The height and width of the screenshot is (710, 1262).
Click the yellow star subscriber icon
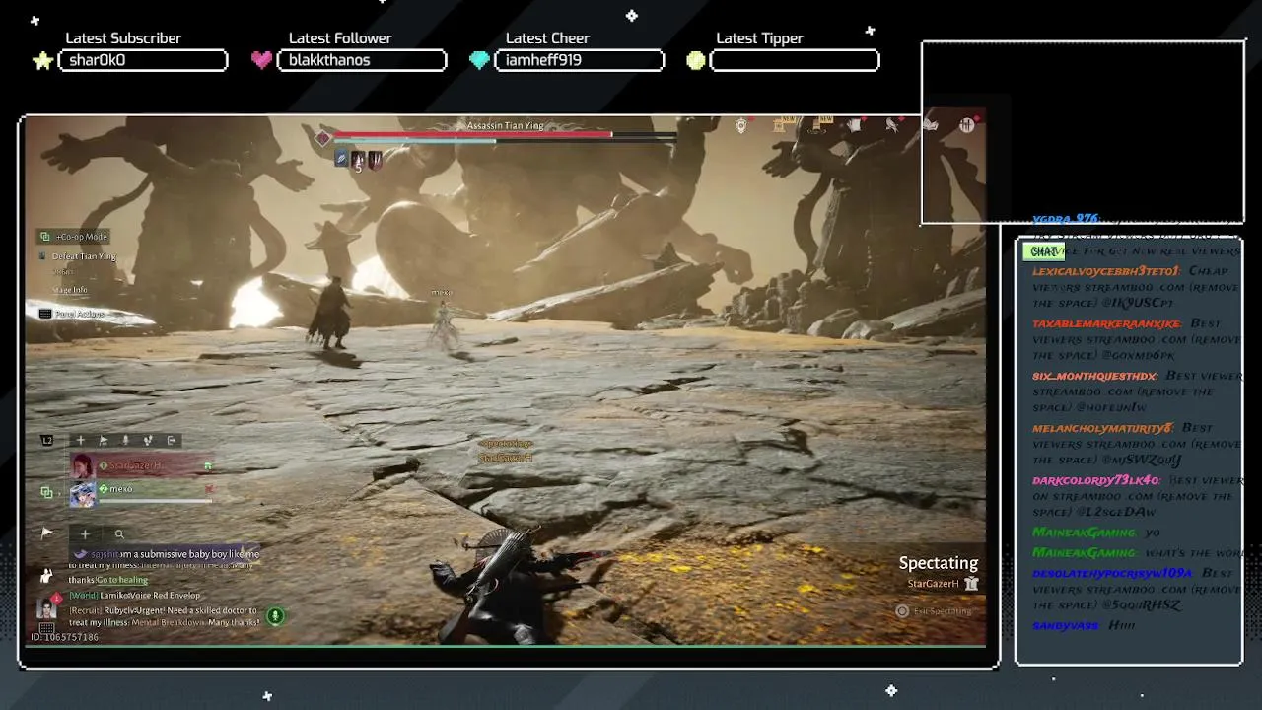pyautogui.click(x=42, y=60)
